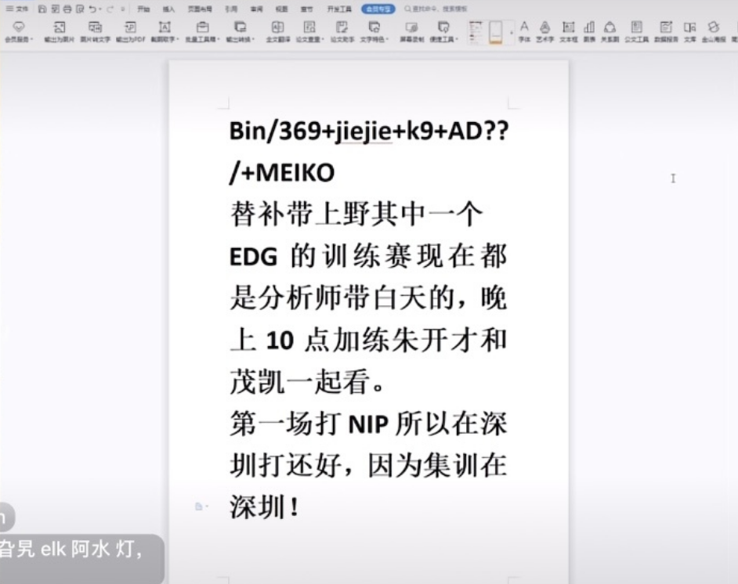The image size is (738, 584).
Task: Switch to the 视图 tab
Action: 281,9
